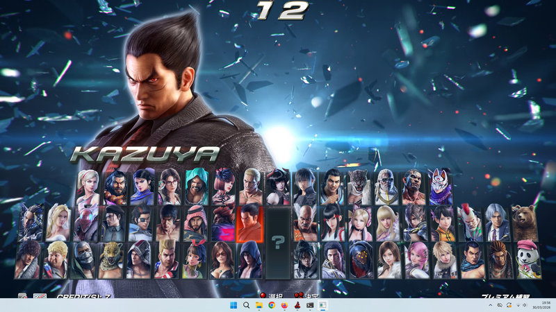Choose Gigas the red cyborg
The height and width of the screenshot is (312, 556).
pyautogui.click(x=86, y=223)
